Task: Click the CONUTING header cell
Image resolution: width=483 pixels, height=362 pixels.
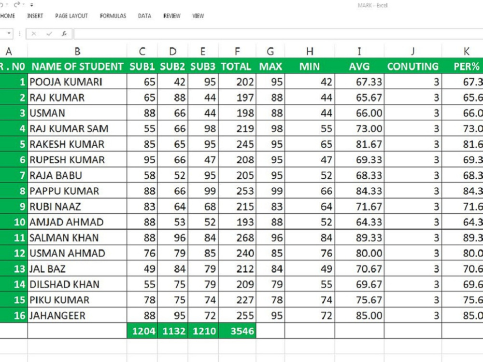Action: pos(413,66)
